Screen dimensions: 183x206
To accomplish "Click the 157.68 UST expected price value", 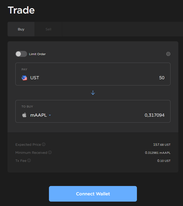I will (162, 144).
